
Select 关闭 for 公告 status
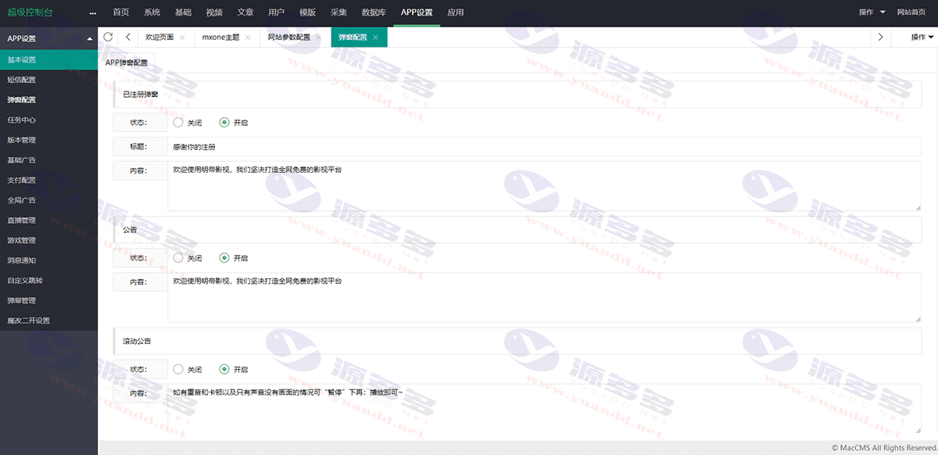(188, 258)
